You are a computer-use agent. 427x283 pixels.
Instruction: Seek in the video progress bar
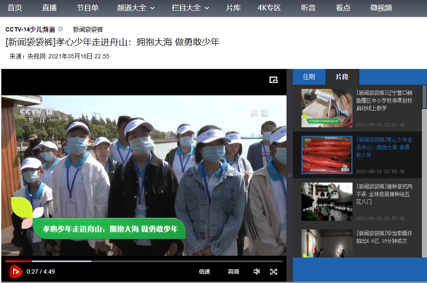144,261
